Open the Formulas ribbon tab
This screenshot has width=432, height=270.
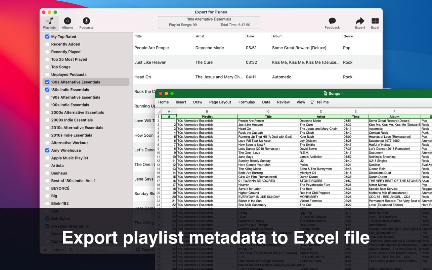click(x=246, y=102)
